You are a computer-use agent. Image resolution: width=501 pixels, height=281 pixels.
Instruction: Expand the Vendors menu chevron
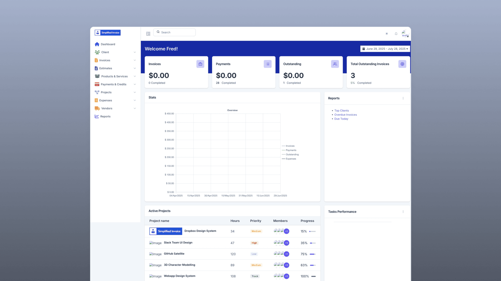coord(135,108)
